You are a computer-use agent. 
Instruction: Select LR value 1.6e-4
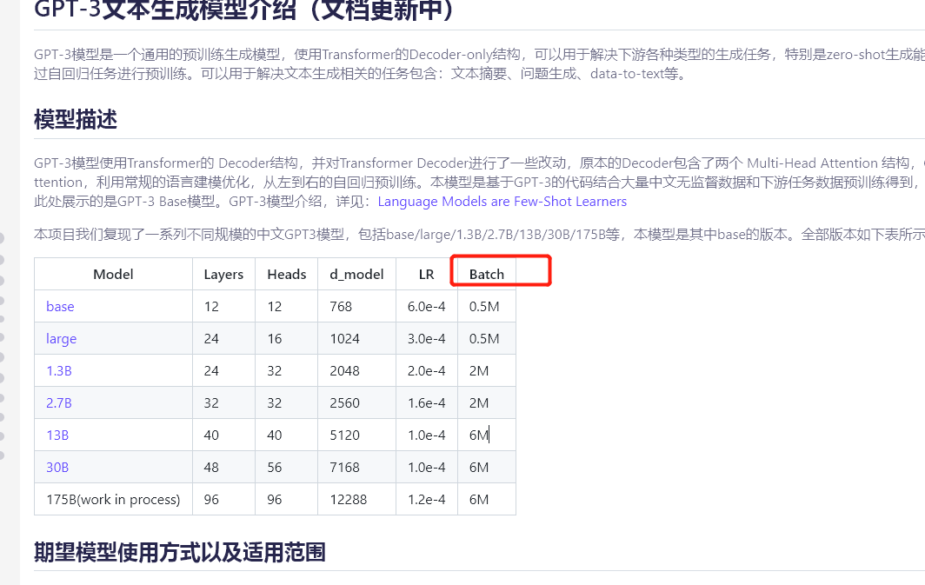pos(427,403)
